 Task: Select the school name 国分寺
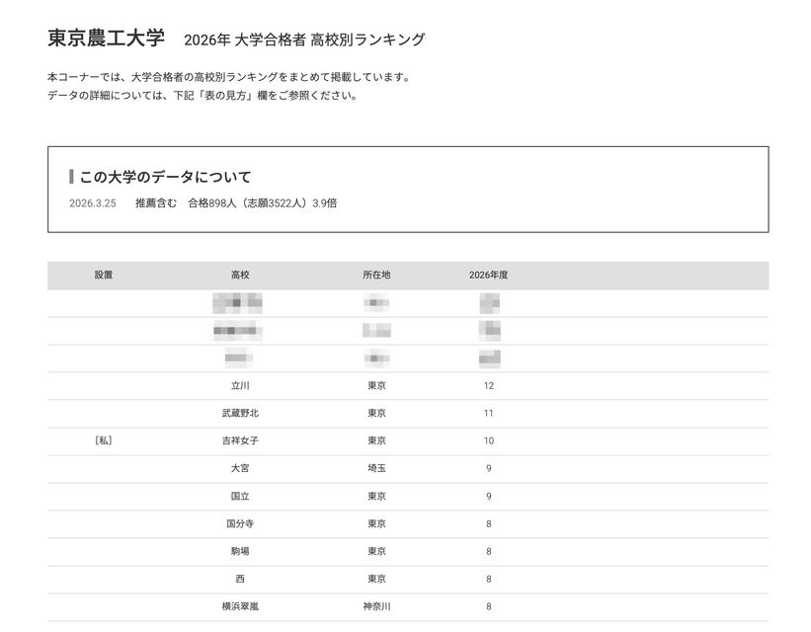point(240,524)
